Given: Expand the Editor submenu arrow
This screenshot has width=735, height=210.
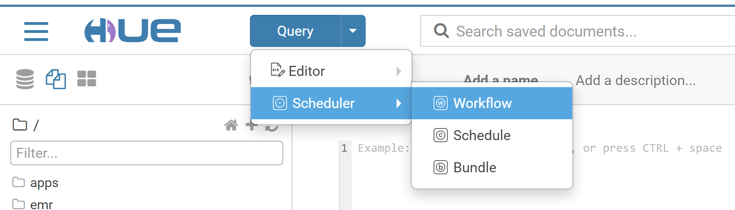Looking at the screenshot, I should pos(399,71).
